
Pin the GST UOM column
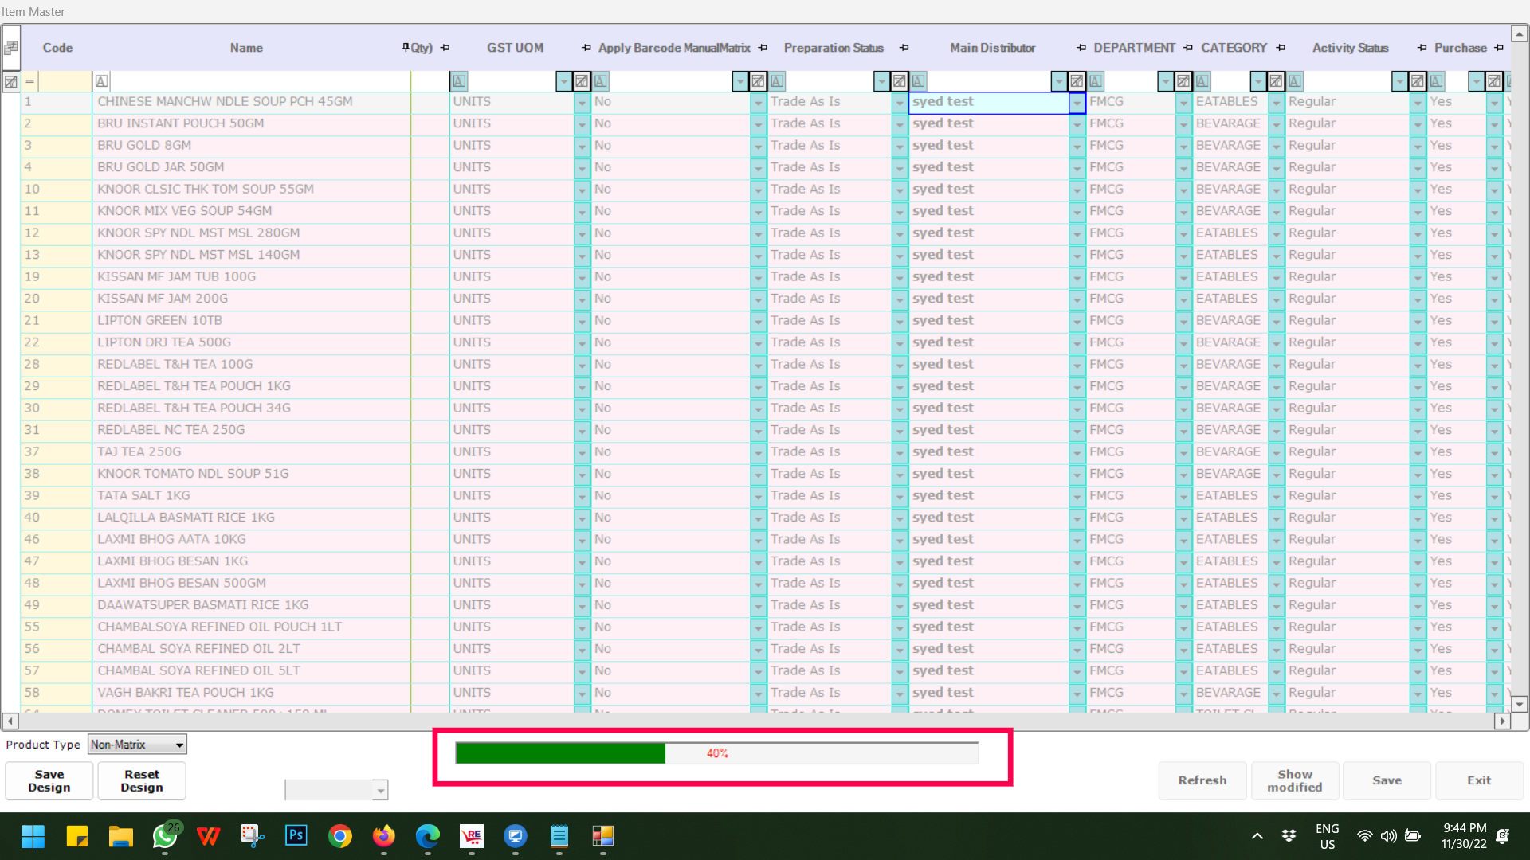click(586, 48)
